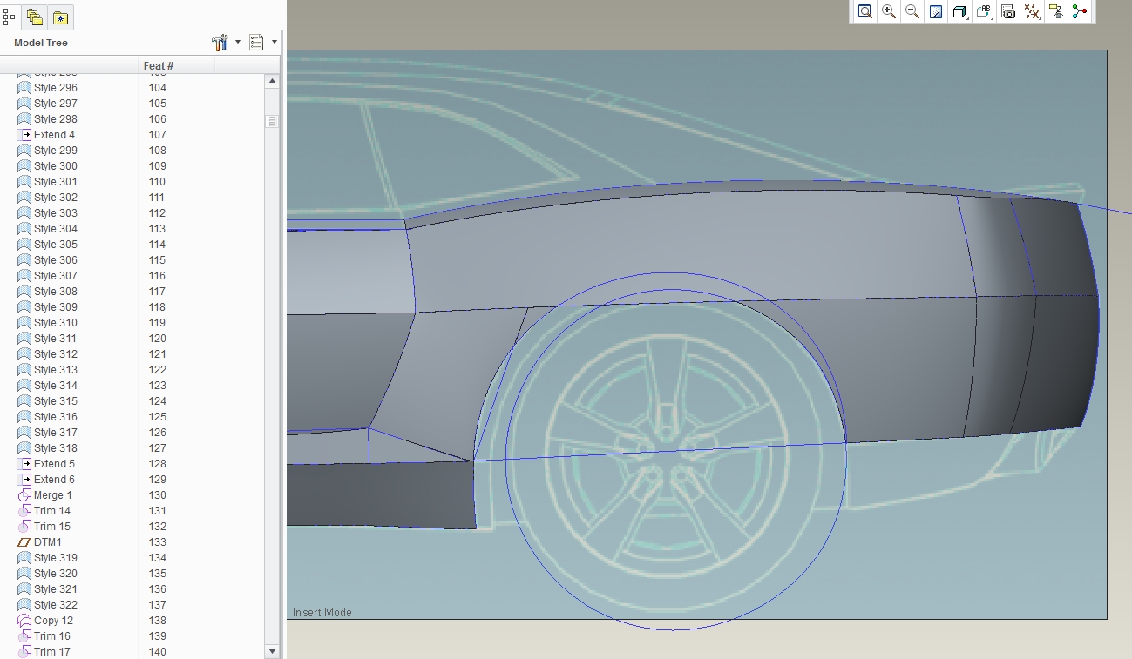Select Style 319 feature
Image resolution: width=1132 pixels, height=659 pixels.
(x=56, y=558)
